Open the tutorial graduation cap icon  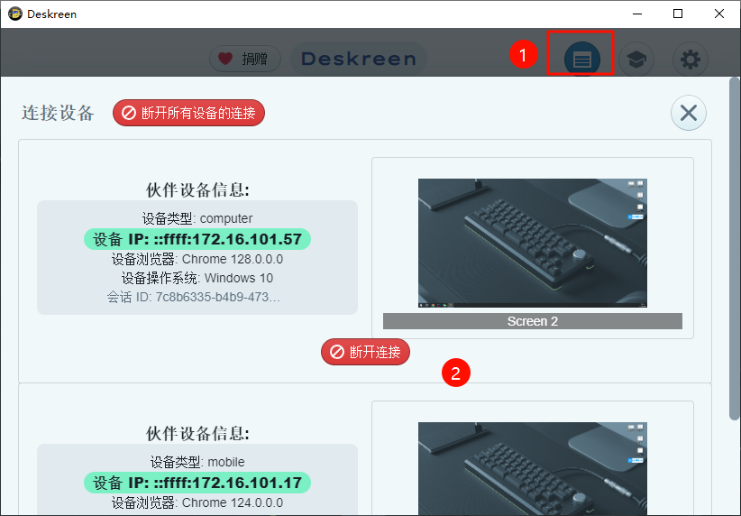coord(636,60)
